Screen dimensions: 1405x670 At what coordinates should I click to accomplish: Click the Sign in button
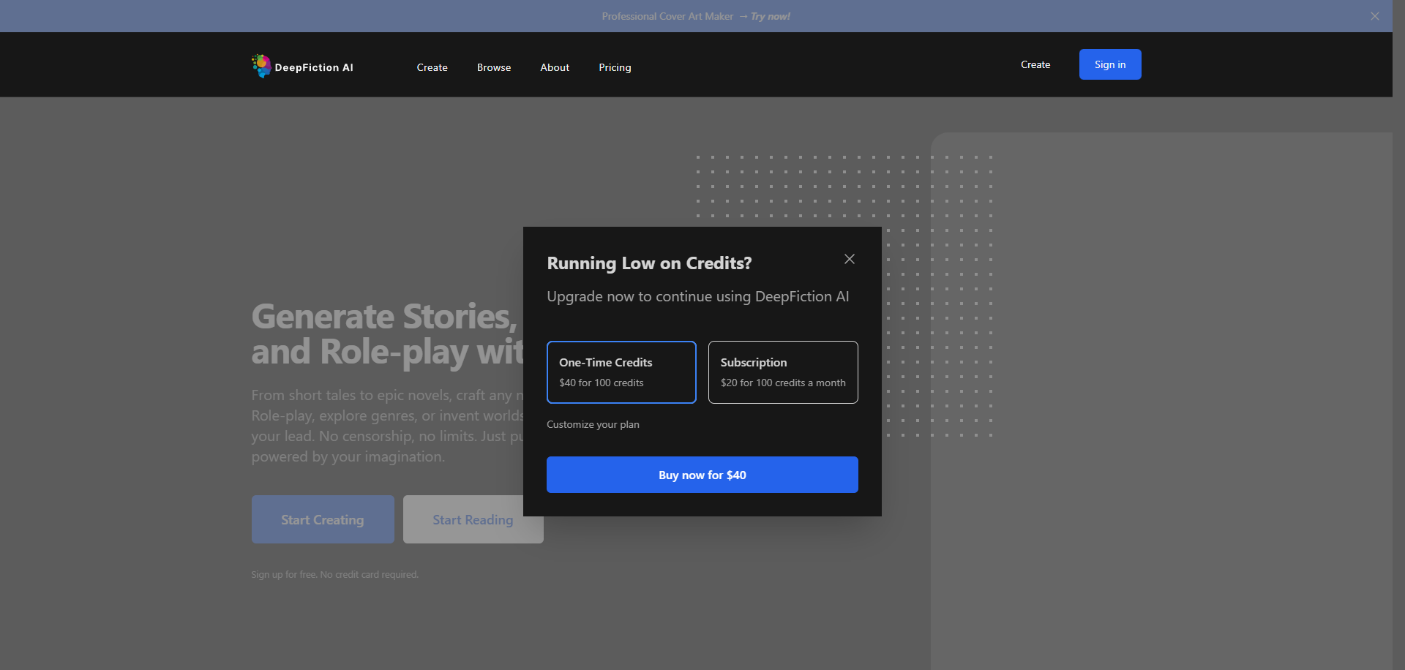tap(1110, 64)
